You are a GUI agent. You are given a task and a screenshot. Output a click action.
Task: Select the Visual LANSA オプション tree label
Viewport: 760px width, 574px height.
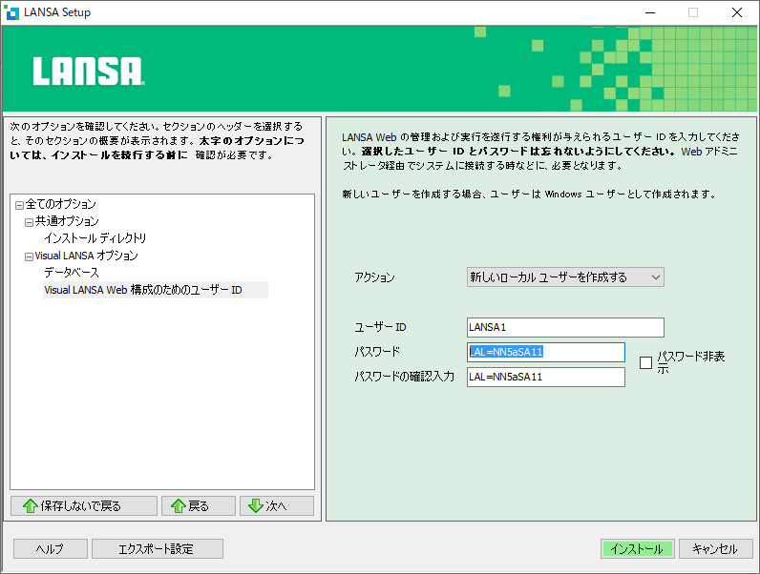[86, 256]
